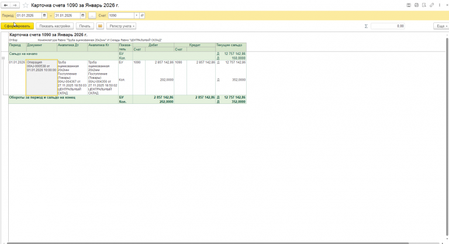The height and width of the screenshot is (244, 449).
Task: Open calendar for start date 01.01.2026
Action: point(44,15)
